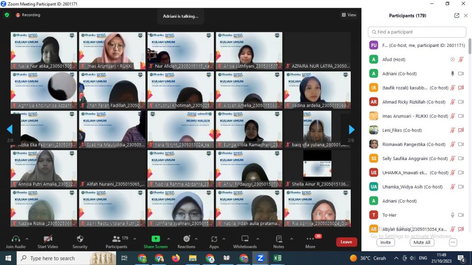Open the Apps panel icon
The height and width of the screenshot is (265, 472).
(214, 239)
